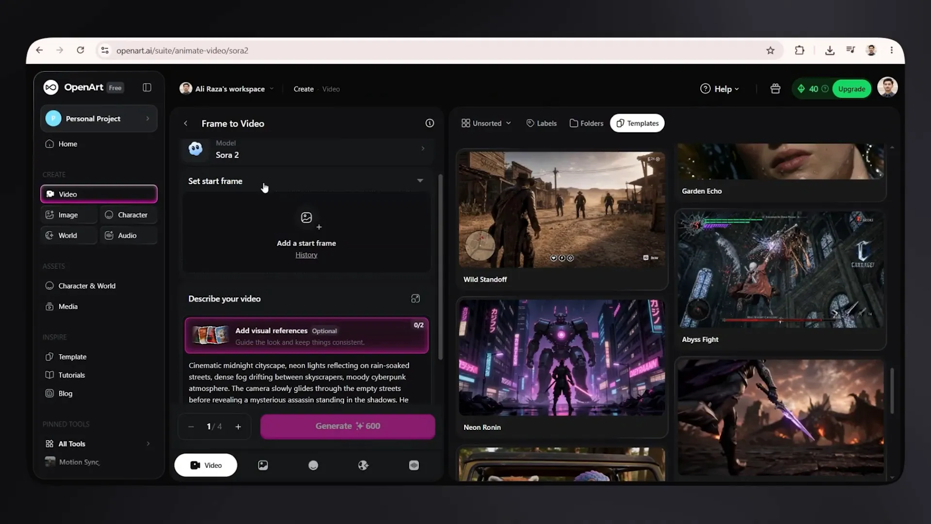Click the video description text field

click(306, 382)
